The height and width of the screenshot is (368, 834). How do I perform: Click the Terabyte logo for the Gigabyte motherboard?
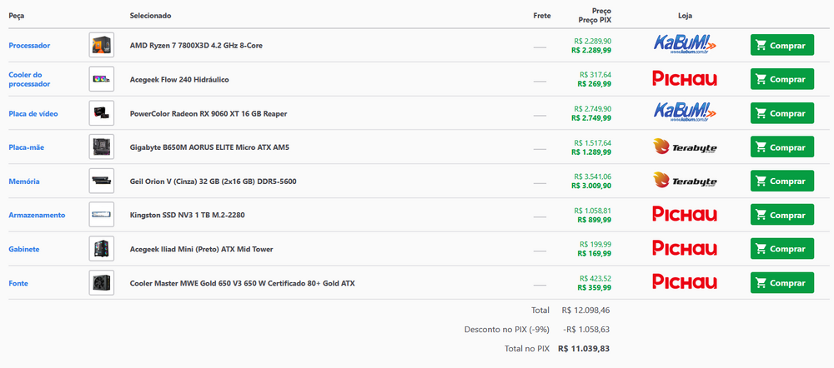[x=685, y=147]
